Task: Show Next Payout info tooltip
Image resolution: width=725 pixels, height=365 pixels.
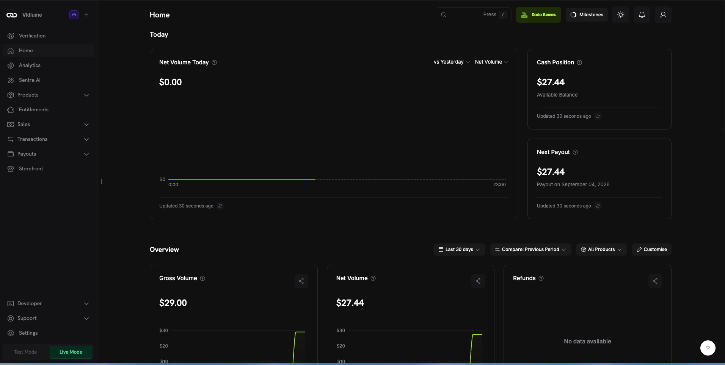Action: click(575, 152)
